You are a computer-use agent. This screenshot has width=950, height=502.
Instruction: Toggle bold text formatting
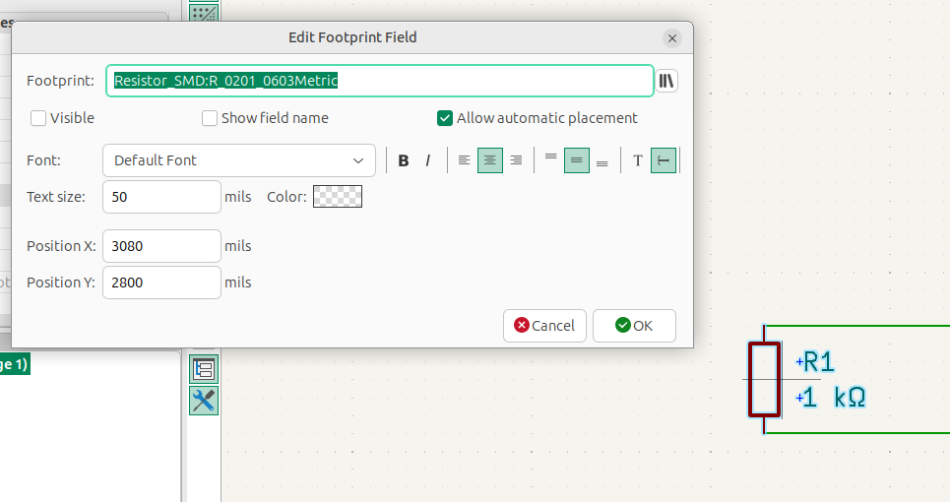coord(404,160)
